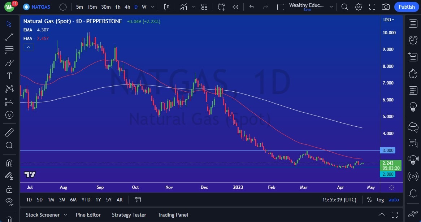Open the ideas stream panel
Viewport: 421px width, 222px height.
[413, 160]
